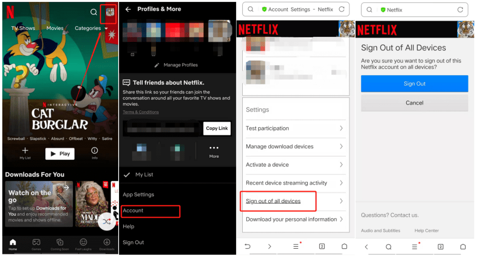Tap browser home icon under Account Settings

[344, 246]
